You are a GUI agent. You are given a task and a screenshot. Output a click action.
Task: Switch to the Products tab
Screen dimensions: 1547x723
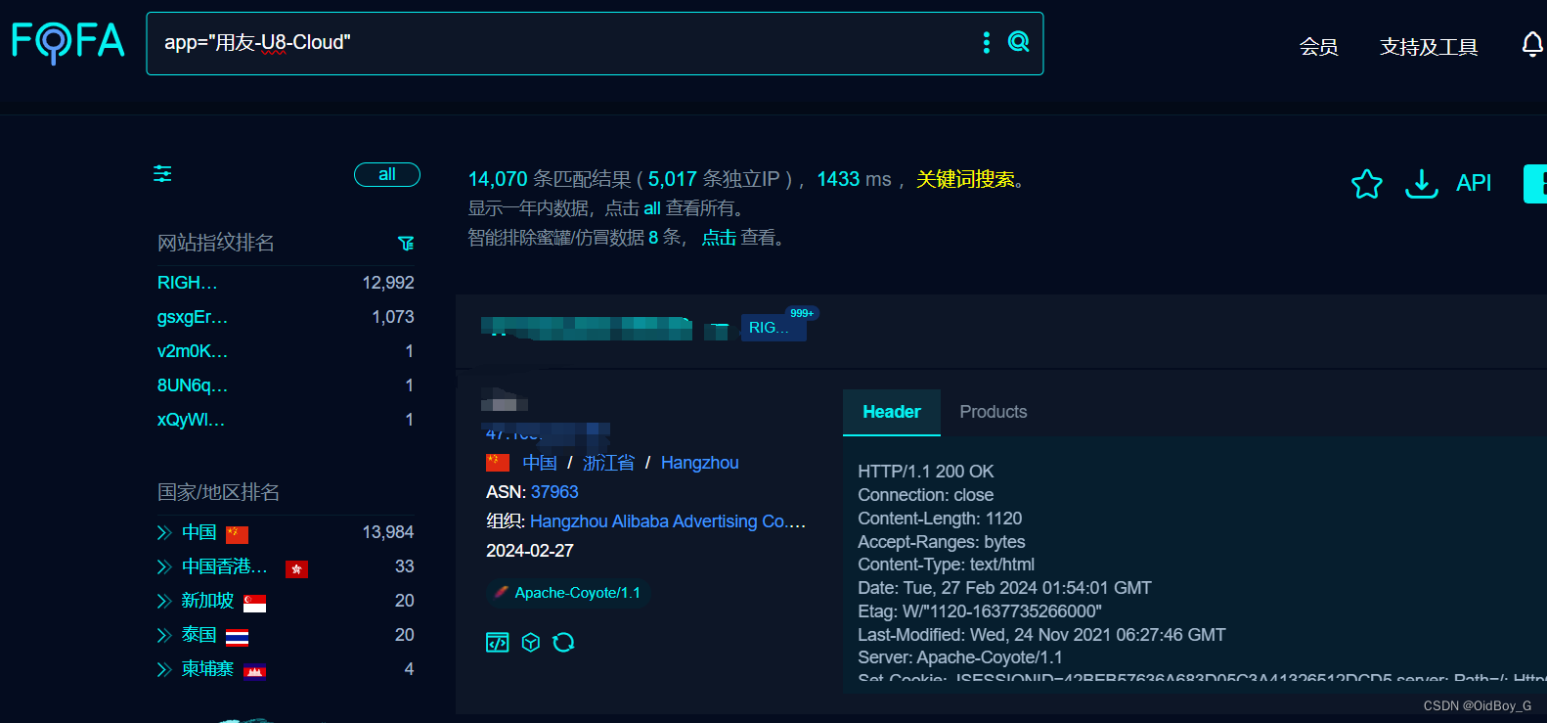994,412
